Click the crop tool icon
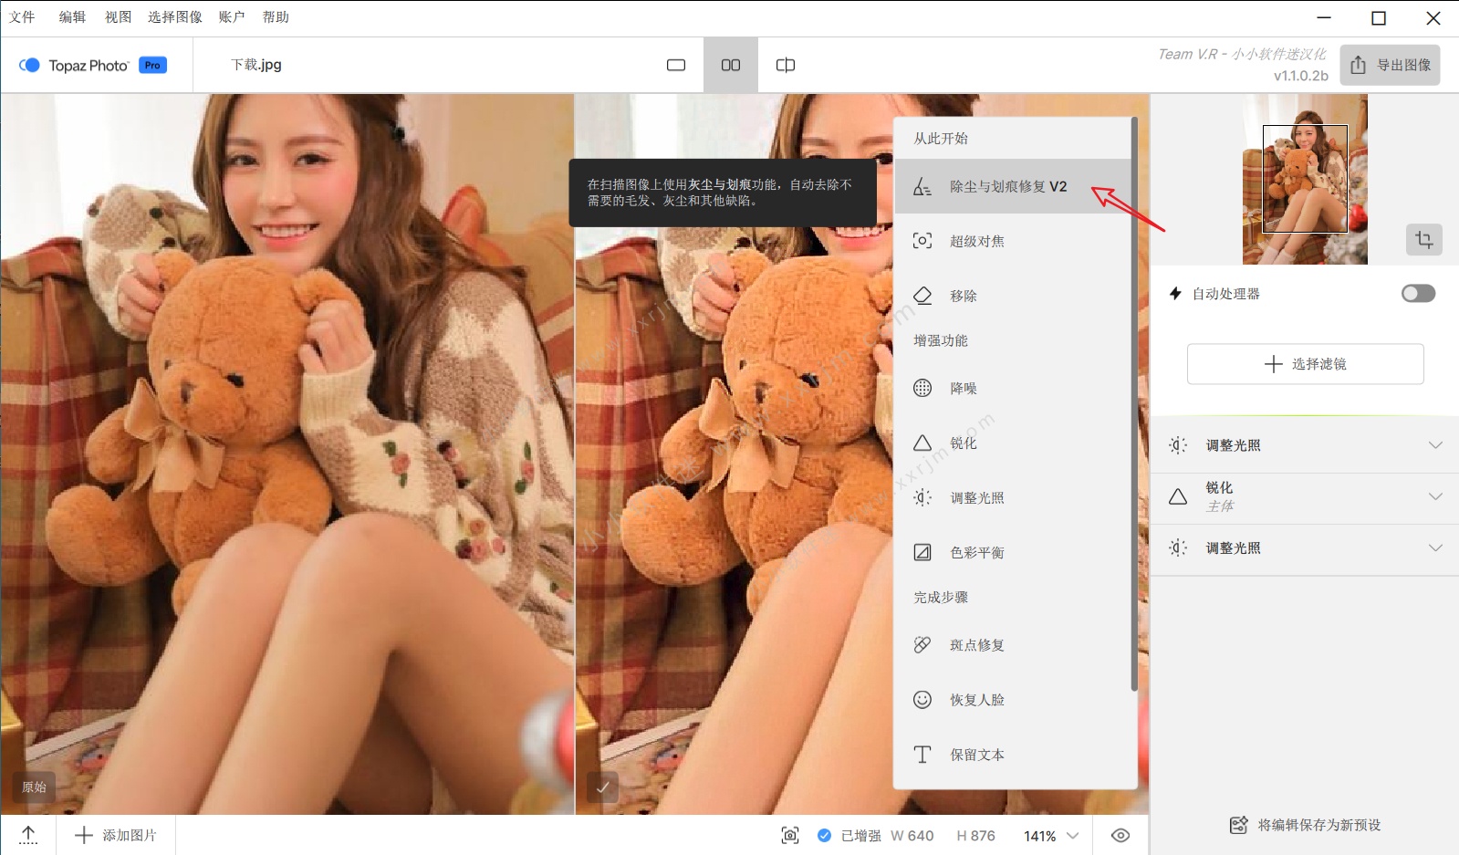The image size is (1459, 855). pyautogui.click(x=1424, y=240)
